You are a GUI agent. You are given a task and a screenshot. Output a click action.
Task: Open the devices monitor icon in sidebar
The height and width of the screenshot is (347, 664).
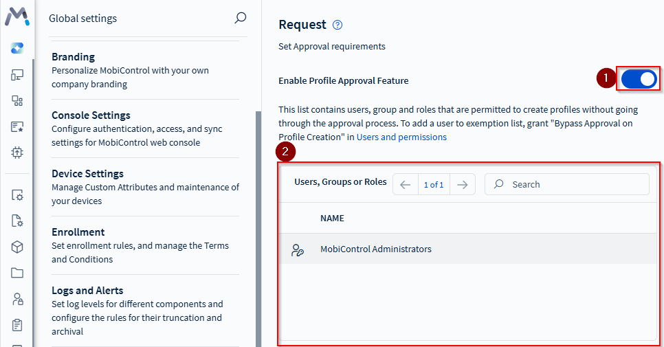point(17,75)
